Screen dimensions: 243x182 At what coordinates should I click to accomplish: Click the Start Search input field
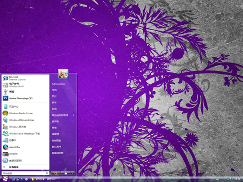tap(25, 173)
